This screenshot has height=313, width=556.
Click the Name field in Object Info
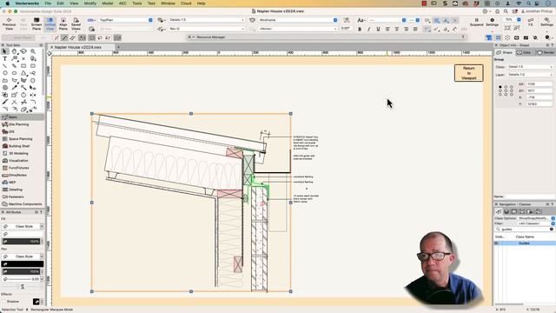pos(529,196)
